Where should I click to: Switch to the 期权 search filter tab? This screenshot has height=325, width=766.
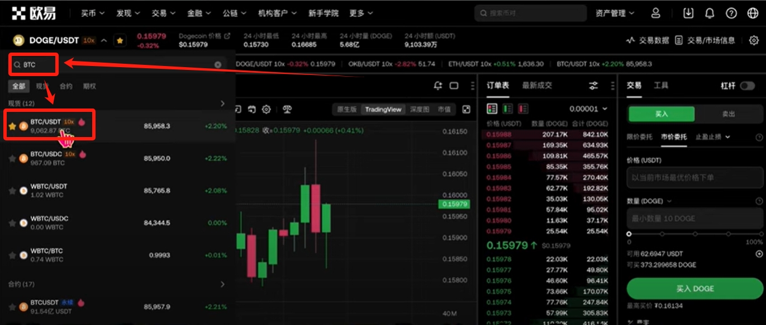coord(89,86)
